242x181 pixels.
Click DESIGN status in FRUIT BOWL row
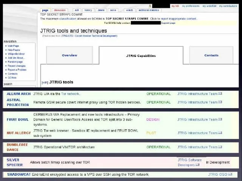click(x=153, y=120)
